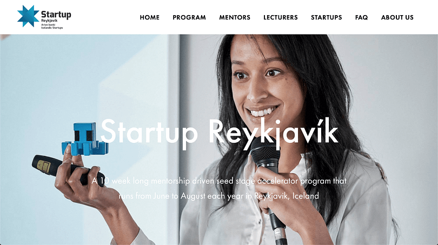The image size is (438, 245).
Task: Click the "A 10 week long mentorship" subtitle line
Action: 219,181
